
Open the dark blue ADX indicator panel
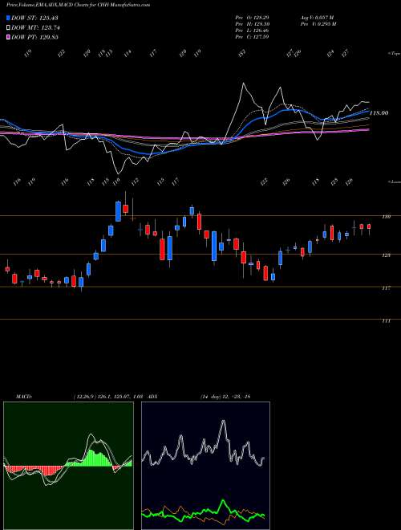(x=205, y=466)
